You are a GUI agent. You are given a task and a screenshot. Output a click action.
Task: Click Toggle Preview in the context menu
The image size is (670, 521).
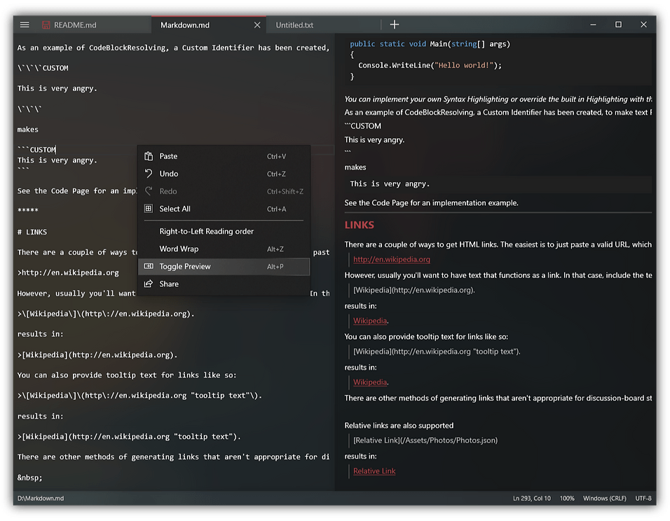(x=224, y=267)
